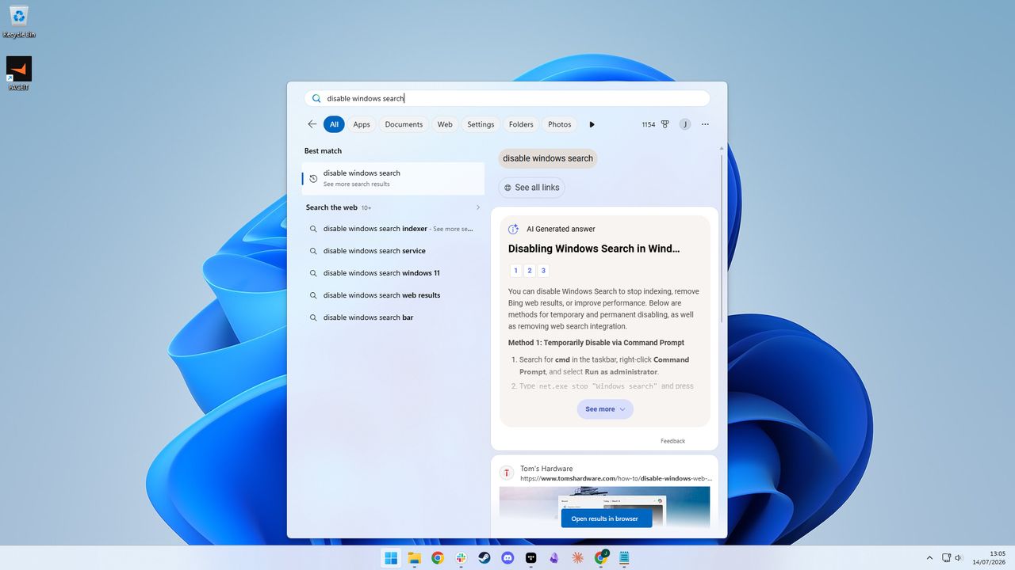Viewport: 1015px width, 570px height.
Task: Open File Explorer from the taskbar
Action: coord(414,558)
